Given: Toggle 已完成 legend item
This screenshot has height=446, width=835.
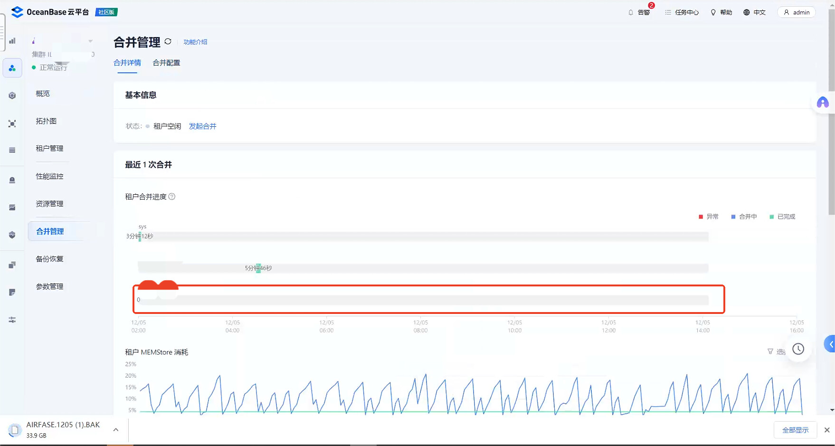Looking at the screenshot, I should pyautogui.click(x=782, y=217).
